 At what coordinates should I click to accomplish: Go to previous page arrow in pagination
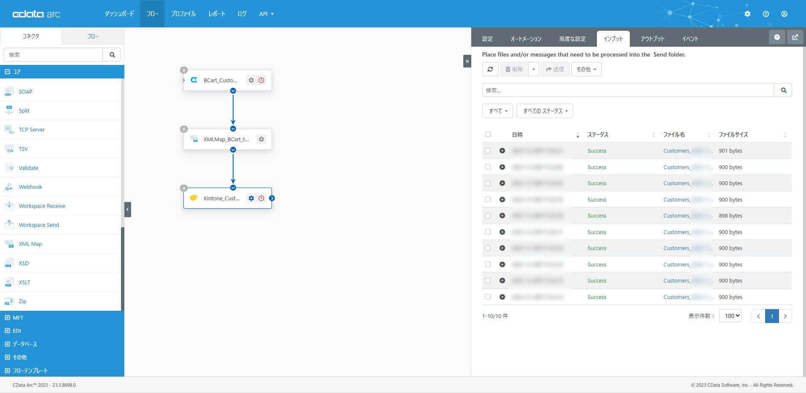[x=758, y=316]
